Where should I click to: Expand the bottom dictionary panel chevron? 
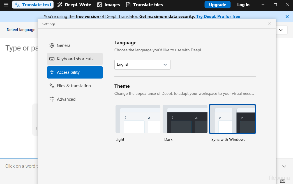284,166
